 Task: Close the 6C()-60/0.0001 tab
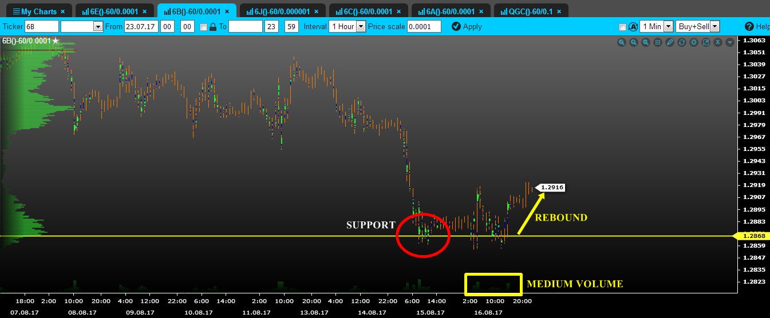click(x=399, y=11)
